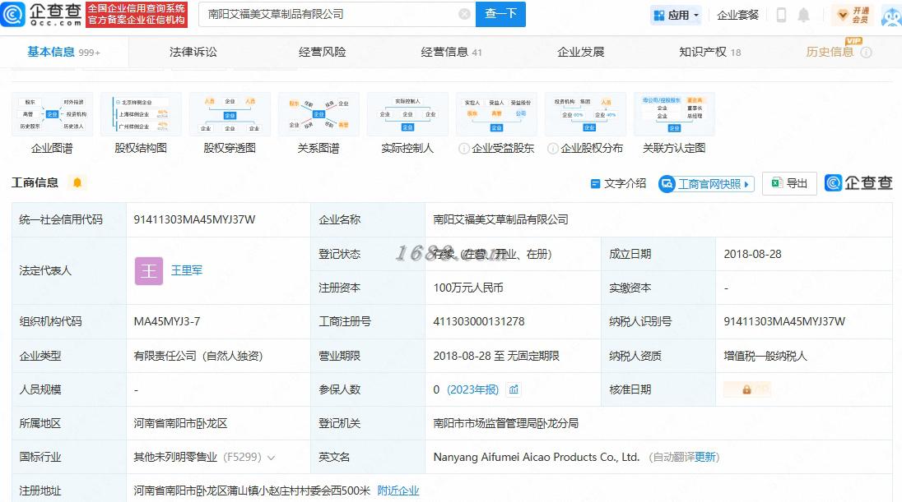Click the 企业类型 value 有限责任公司
This screenshot has width=902, height=502.
(x=198, y=356)
